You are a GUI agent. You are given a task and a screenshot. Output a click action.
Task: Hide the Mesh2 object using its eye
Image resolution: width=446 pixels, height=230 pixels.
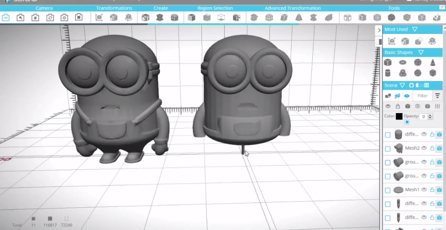click(x=424, y=148)
